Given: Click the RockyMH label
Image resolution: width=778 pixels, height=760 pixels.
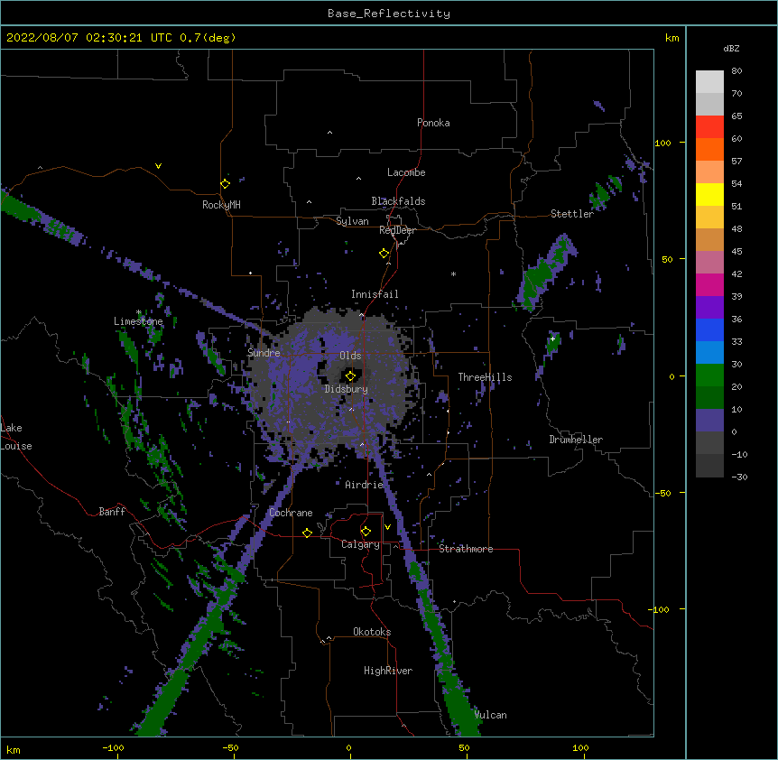Looking at the screenshot, I should point(221,205).
